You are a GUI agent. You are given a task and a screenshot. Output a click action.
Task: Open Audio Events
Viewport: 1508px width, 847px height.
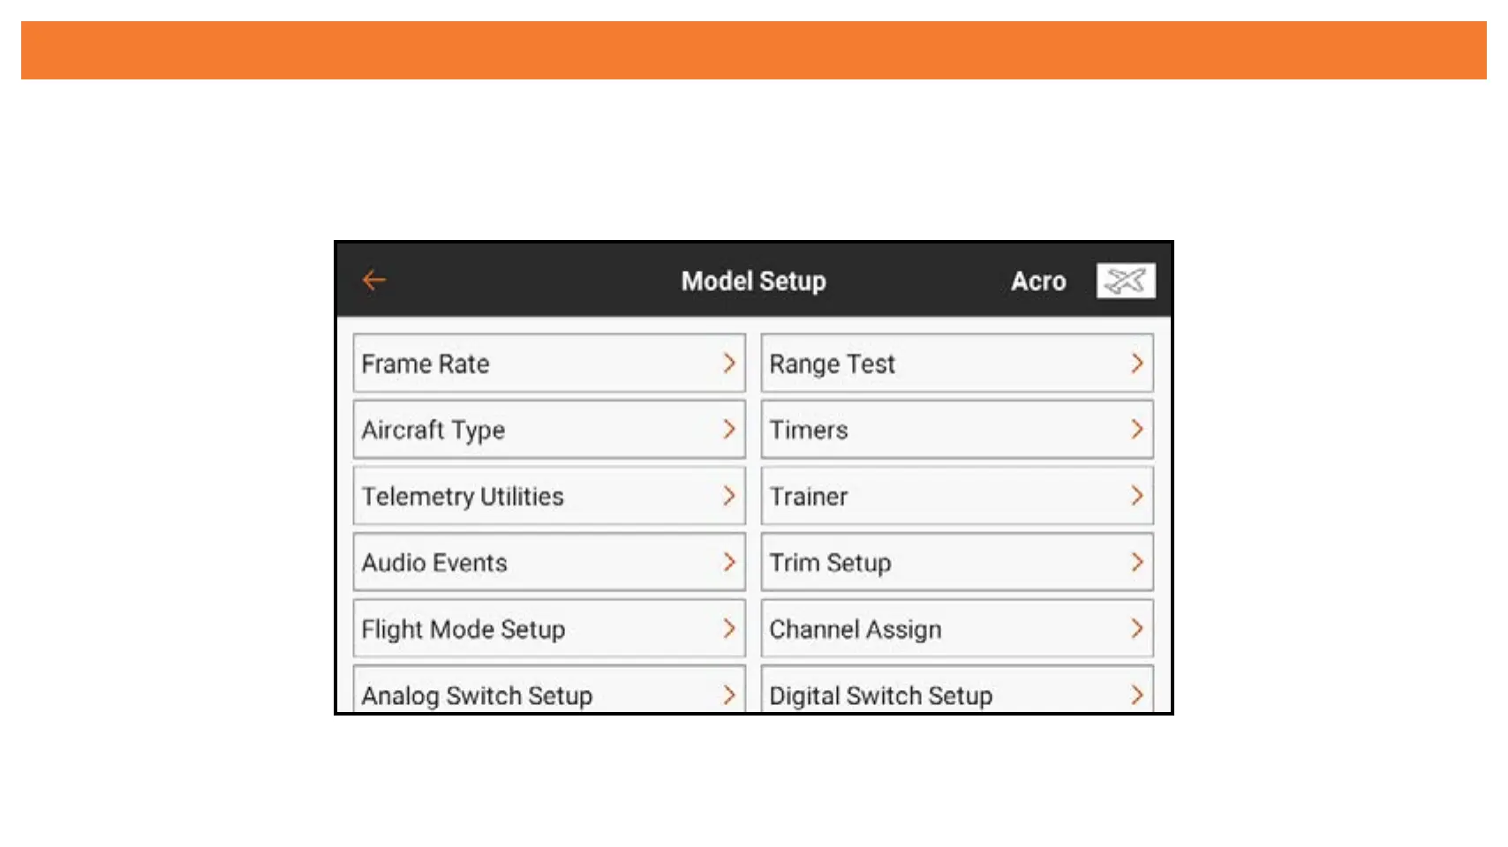coord(548,562)
